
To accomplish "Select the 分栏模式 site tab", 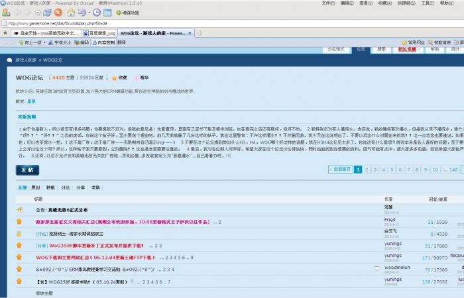I will pos(336,50).
